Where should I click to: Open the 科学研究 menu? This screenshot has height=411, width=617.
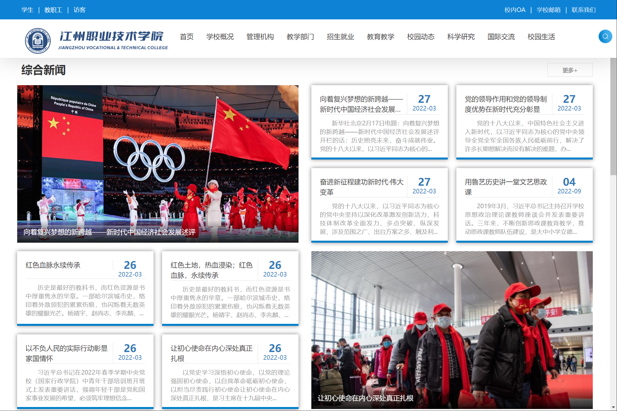point(461,37)
